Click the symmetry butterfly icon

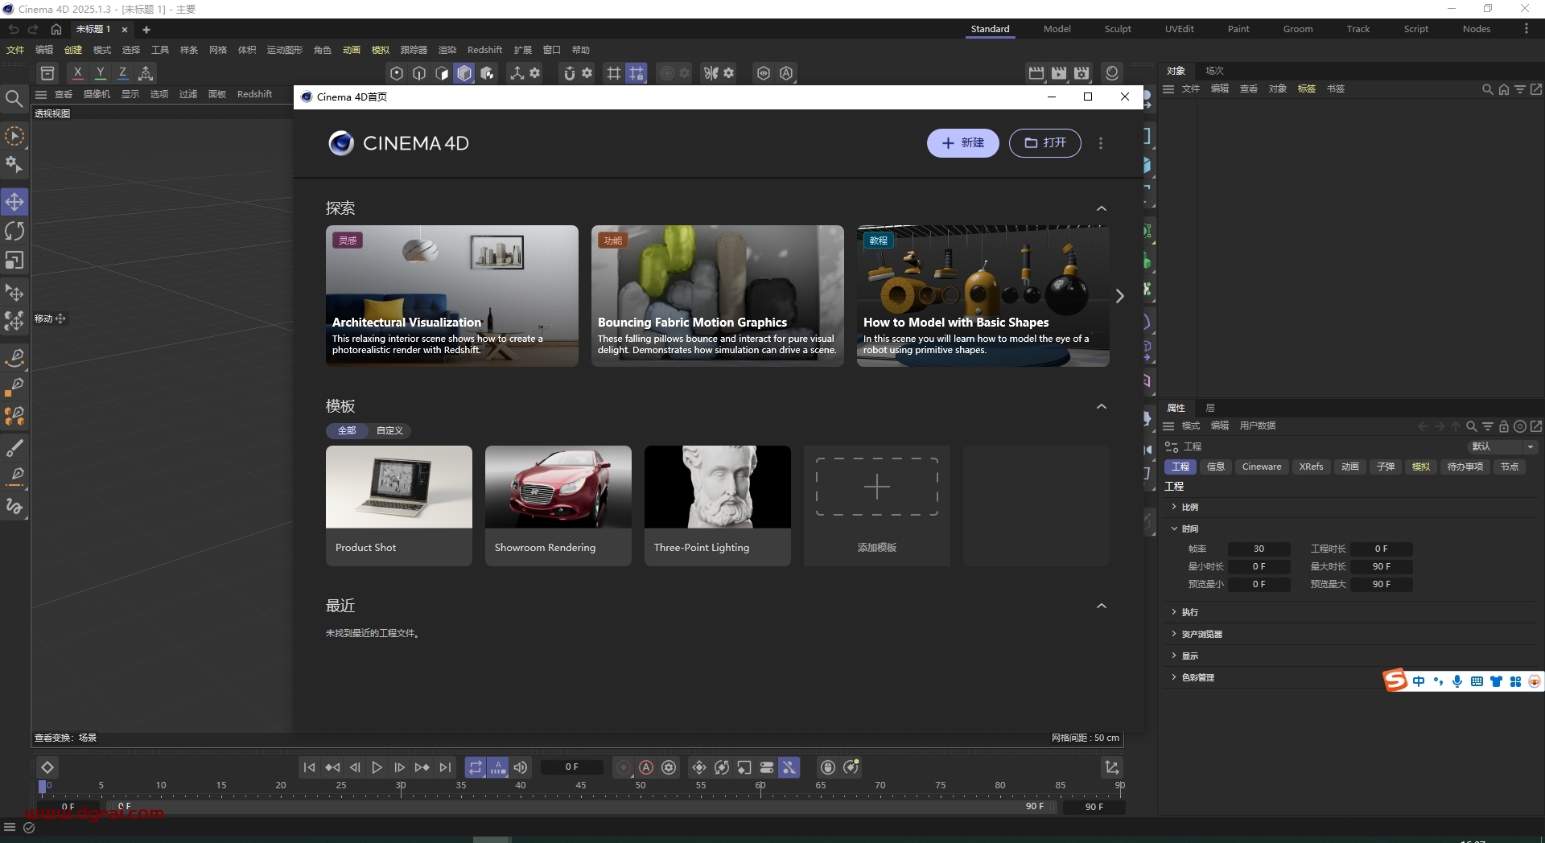tap(711, 73)
